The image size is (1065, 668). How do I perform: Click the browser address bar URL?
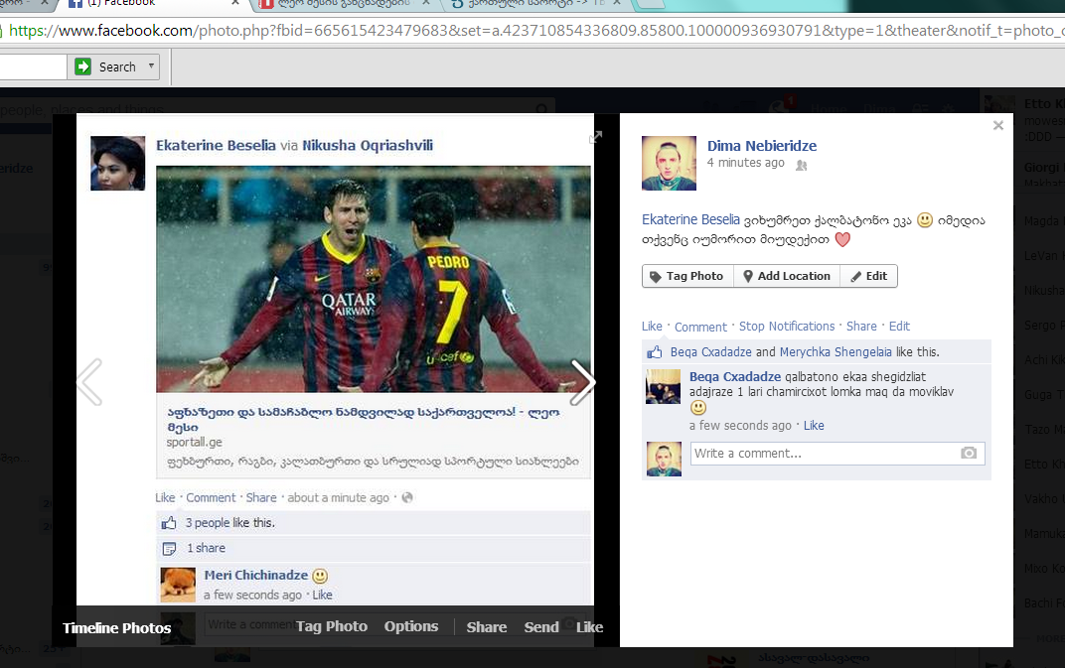(533, 31)
